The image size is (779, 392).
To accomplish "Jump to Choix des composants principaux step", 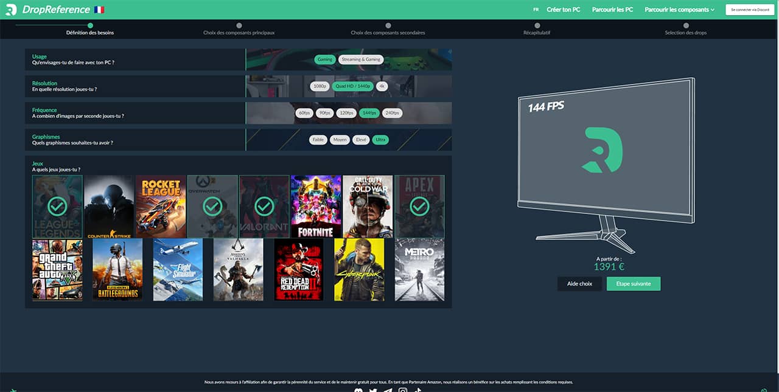I will tap(239, 29).
